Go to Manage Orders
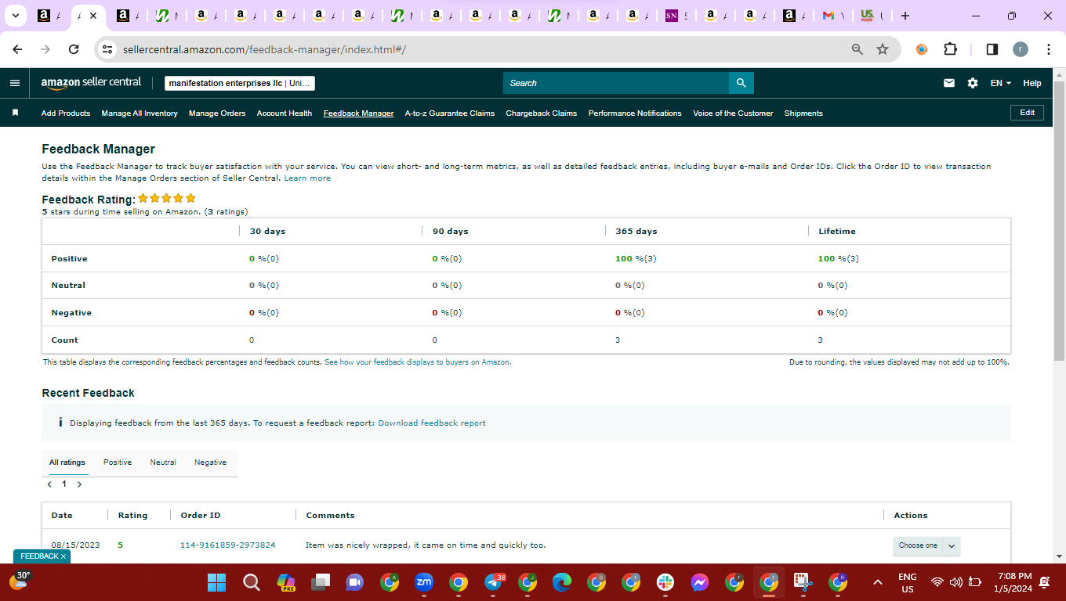Screen dimensions: 1066x601 (217, 113)
